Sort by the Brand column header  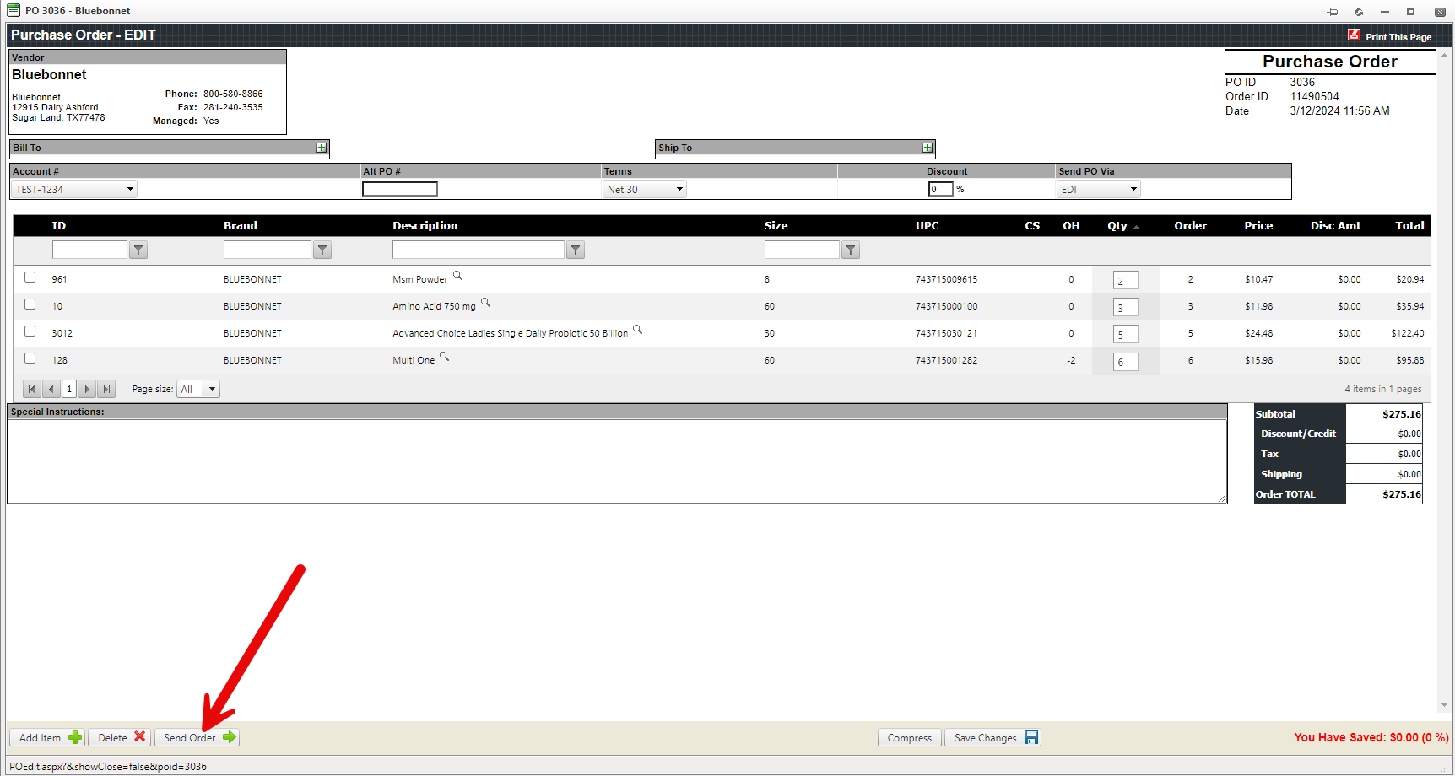(241, 226)
